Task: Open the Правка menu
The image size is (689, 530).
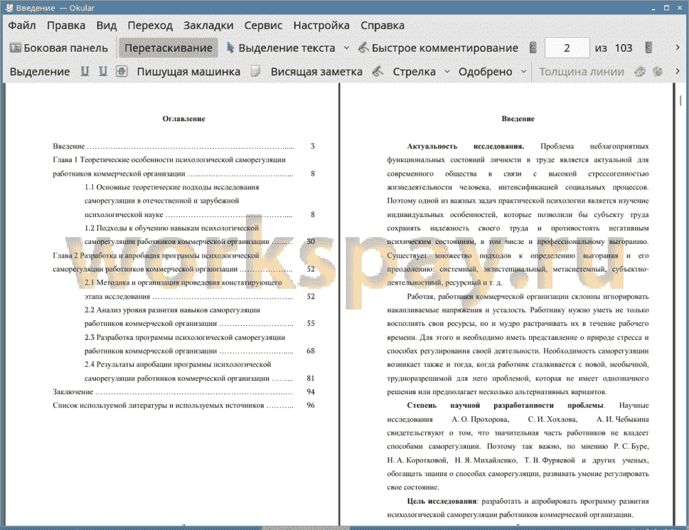Action: tap(66, 26)
